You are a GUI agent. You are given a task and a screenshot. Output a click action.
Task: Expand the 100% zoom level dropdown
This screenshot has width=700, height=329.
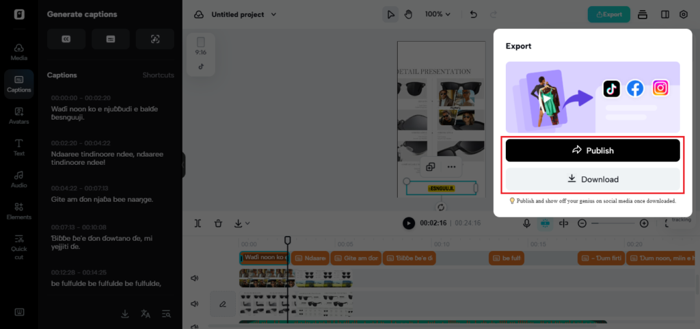click(x=437, y=14)
